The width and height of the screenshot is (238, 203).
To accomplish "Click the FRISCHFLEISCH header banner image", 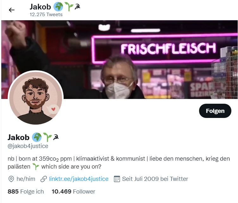I will [x=119, y=59].
